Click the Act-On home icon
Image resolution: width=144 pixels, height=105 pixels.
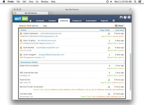point(30,21)
